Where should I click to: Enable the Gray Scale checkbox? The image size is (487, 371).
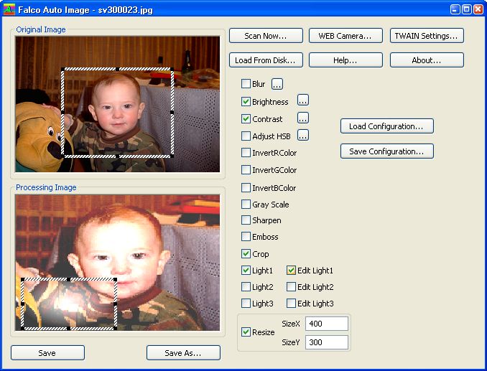pos(246,204)
